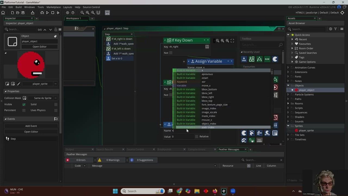348x196 pixels.
Task: Open help question mark icon
Action: tap(73, 13)
